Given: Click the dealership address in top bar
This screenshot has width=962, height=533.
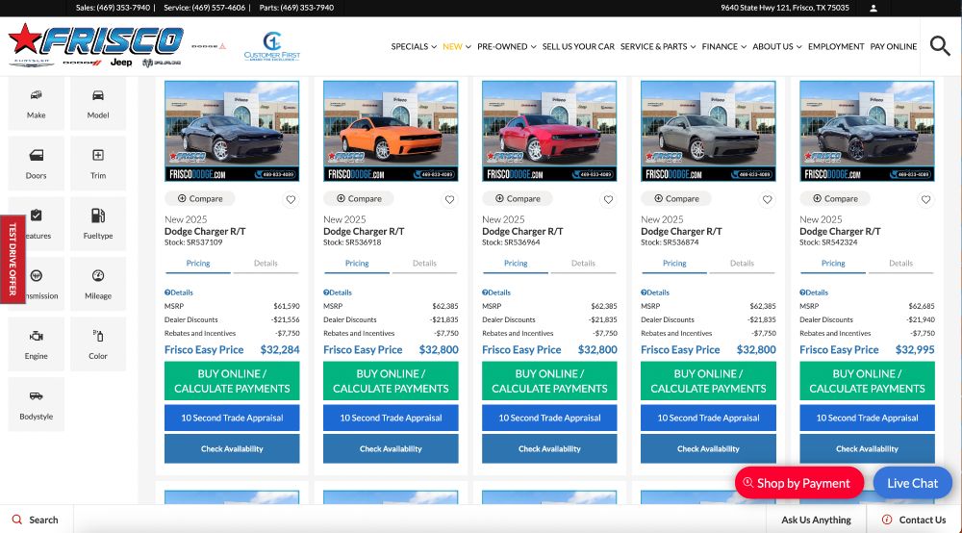Looking at the screenshot, I should (785, 8).
